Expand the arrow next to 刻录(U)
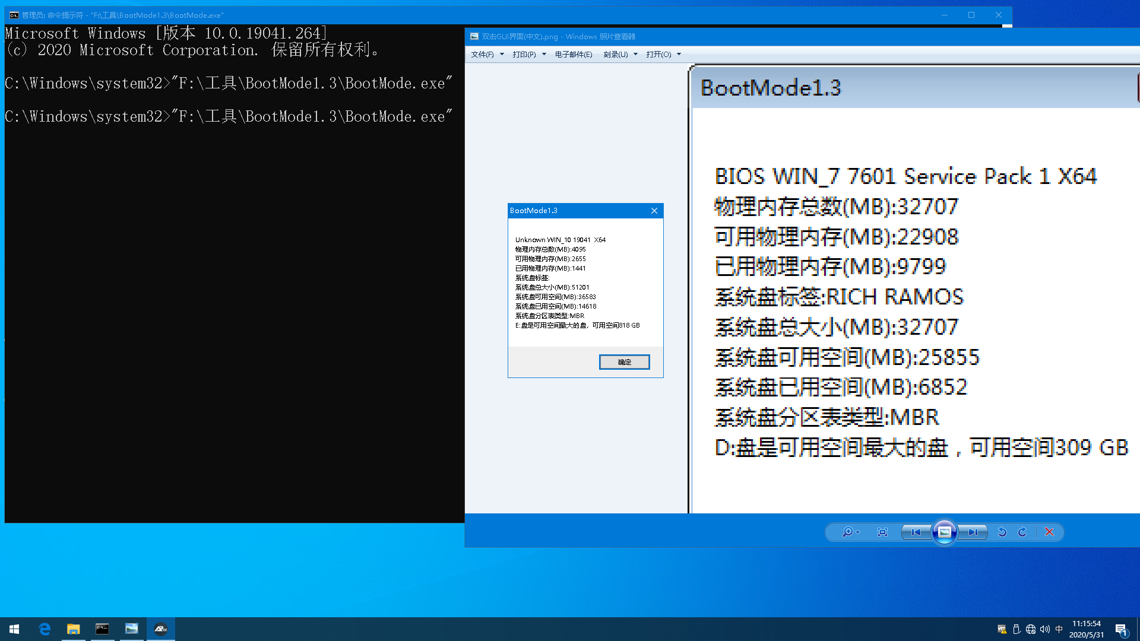 tap(635, 55)
